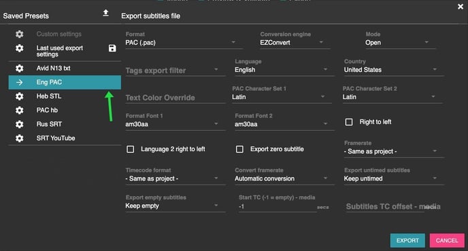
Task: Open the Conversion engine dropdown
Action: 295,43
